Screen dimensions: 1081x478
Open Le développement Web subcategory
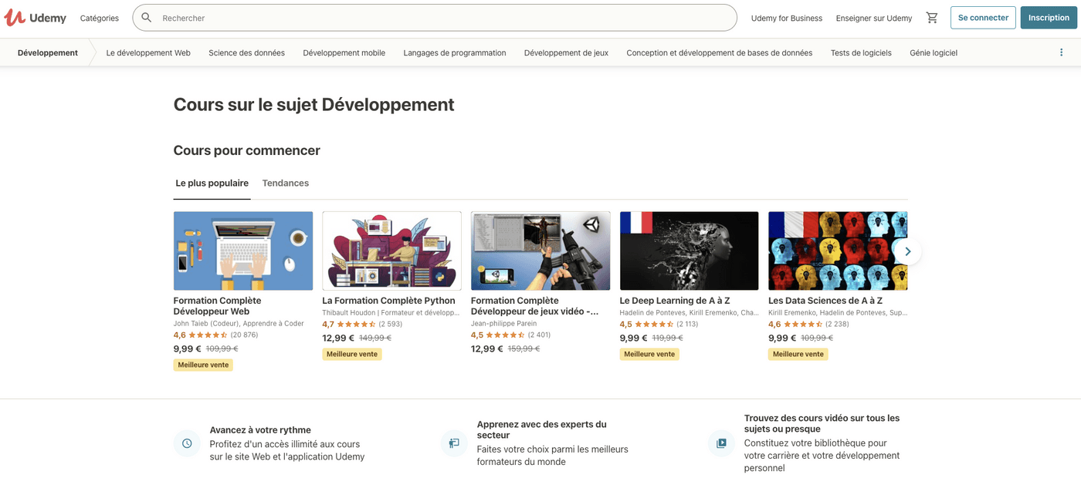coord(148,53)
